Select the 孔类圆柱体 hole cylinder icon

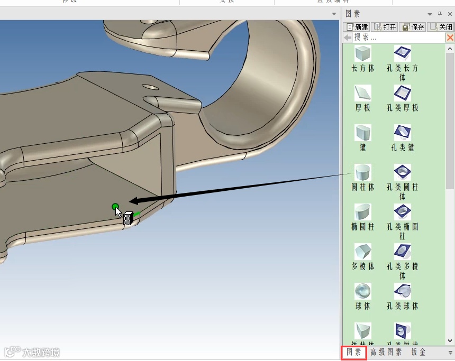[402, 172]
